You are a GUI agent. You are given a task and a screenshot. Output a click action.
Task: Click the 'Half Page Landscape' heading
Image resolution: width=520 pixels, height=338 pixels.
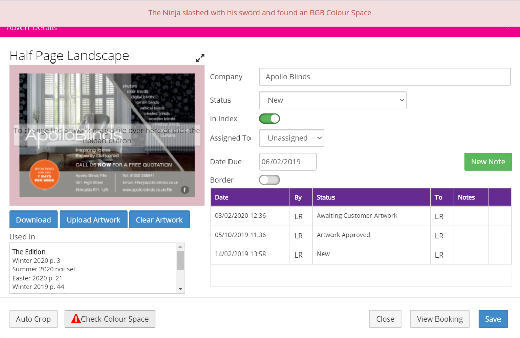[x=69, y=56]
